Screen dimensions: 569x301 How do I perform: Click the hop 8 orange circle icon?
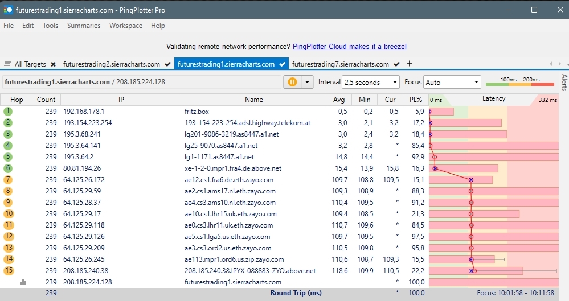coord(8,191)
